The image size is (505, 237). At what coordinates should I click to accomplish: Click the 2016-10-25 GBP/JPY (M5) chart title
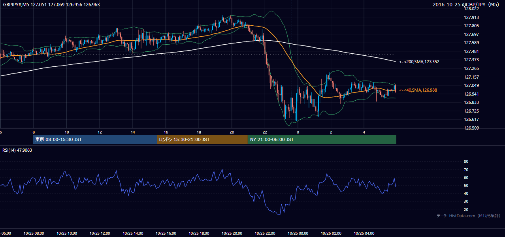(x=467, y=5)
